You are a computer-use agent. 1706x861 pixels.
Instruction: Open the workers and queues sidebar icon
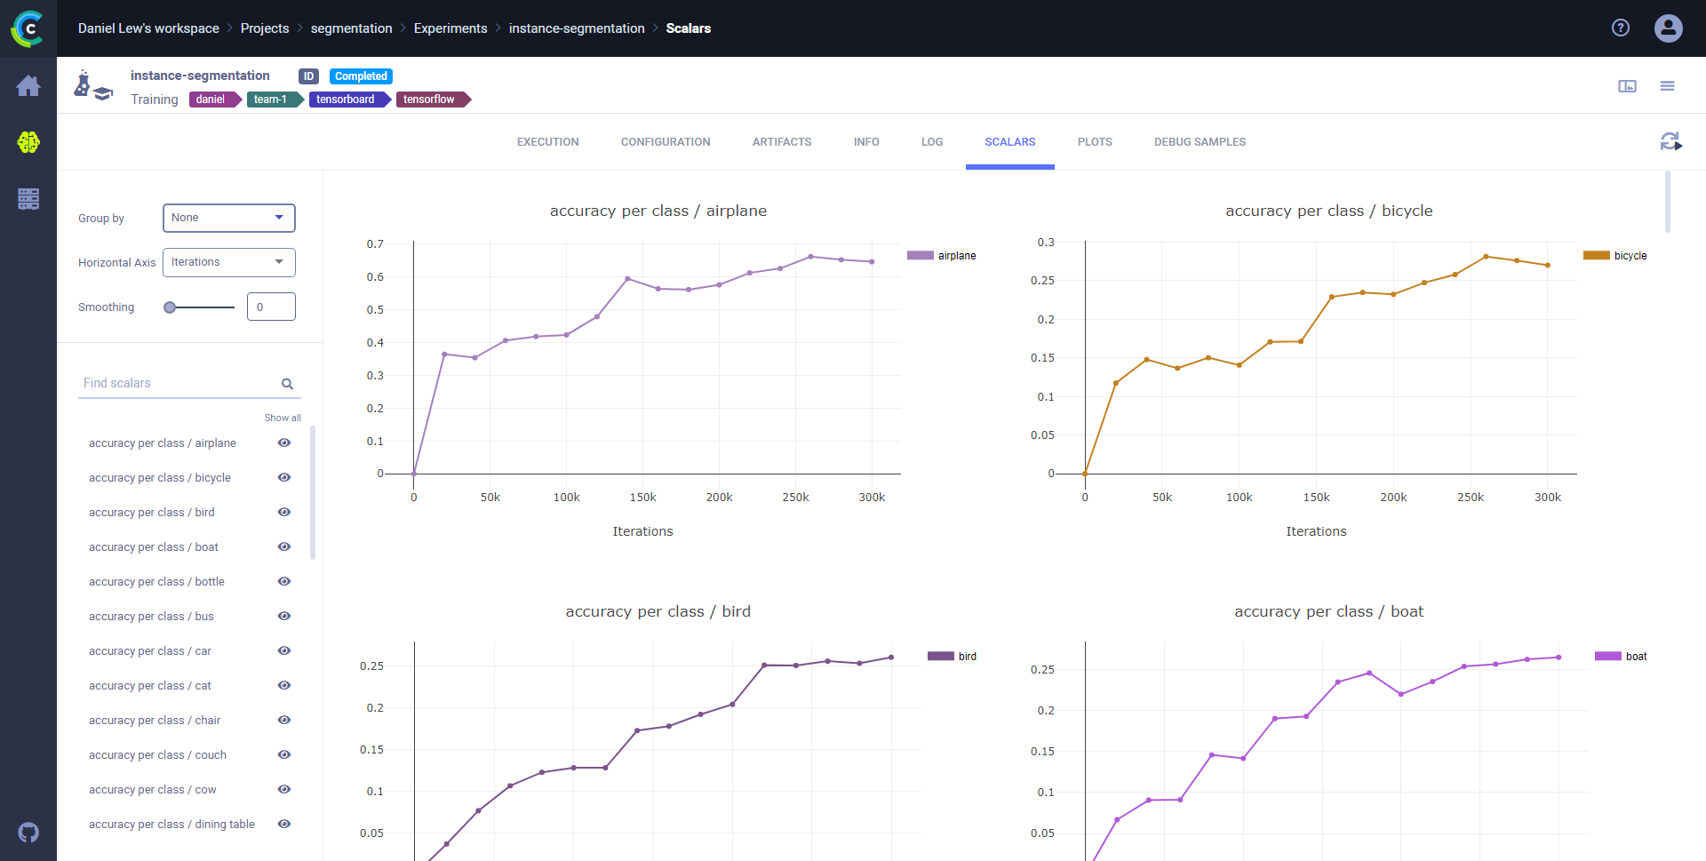tap(28, 199)
